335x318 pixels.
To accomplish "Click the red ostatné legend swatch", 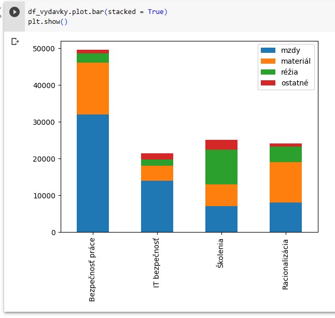I will tap(268, 83).
